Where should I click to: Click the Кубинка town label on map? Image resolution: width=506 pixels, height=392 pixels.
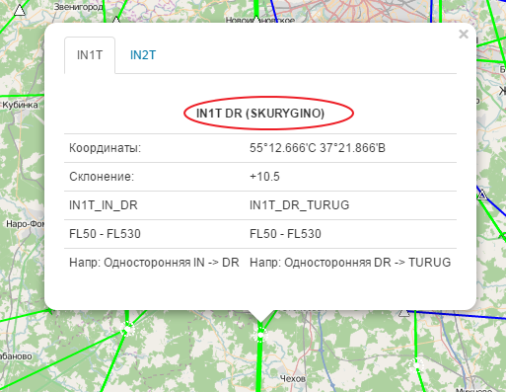point(20,105)
